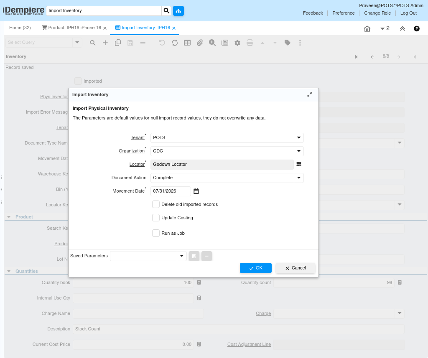
Task: Toggle the Imported checkbox
Action: (x=78, y=81)
